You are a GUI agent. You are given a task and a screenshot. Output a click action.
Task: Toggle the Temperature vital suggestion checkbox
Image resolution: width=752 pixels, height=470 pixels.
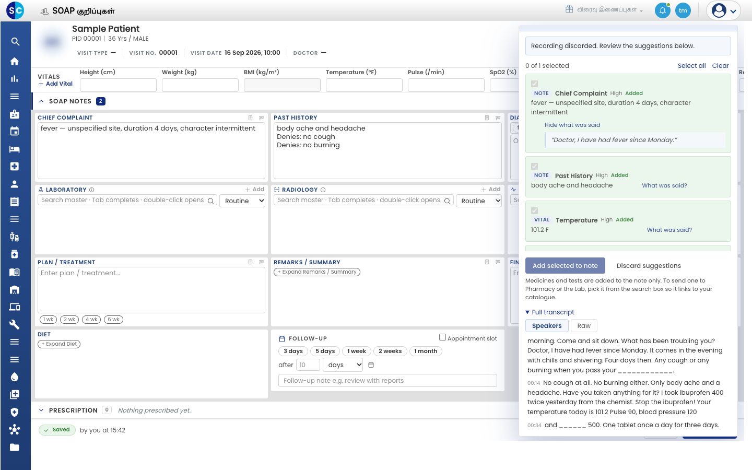pyautogui.click(x=534, y=210)
